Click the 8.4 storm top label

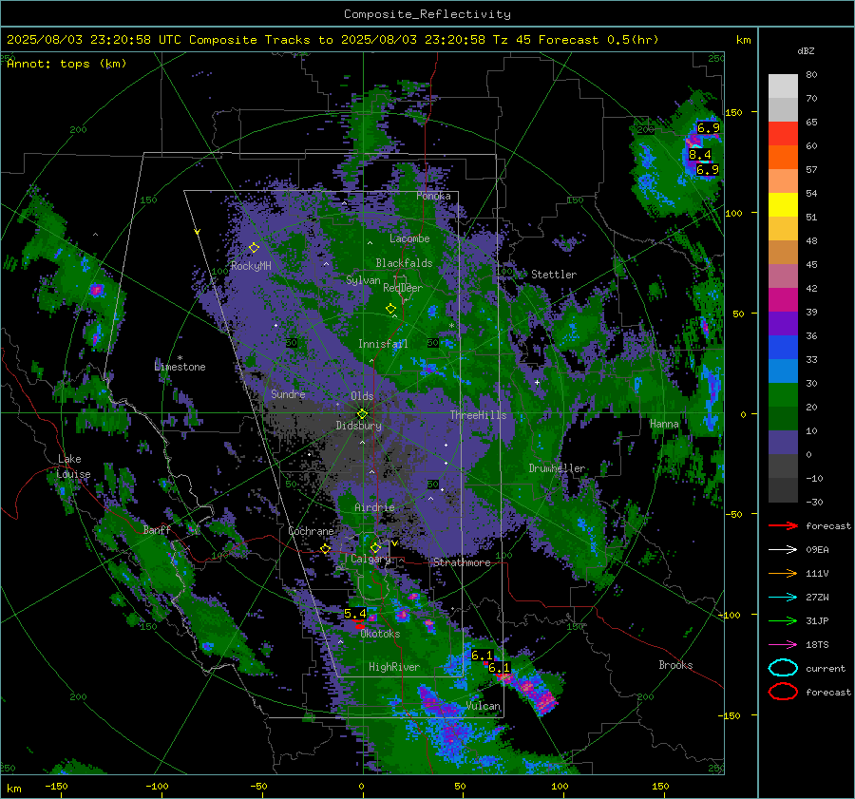(x=699, y=154)
